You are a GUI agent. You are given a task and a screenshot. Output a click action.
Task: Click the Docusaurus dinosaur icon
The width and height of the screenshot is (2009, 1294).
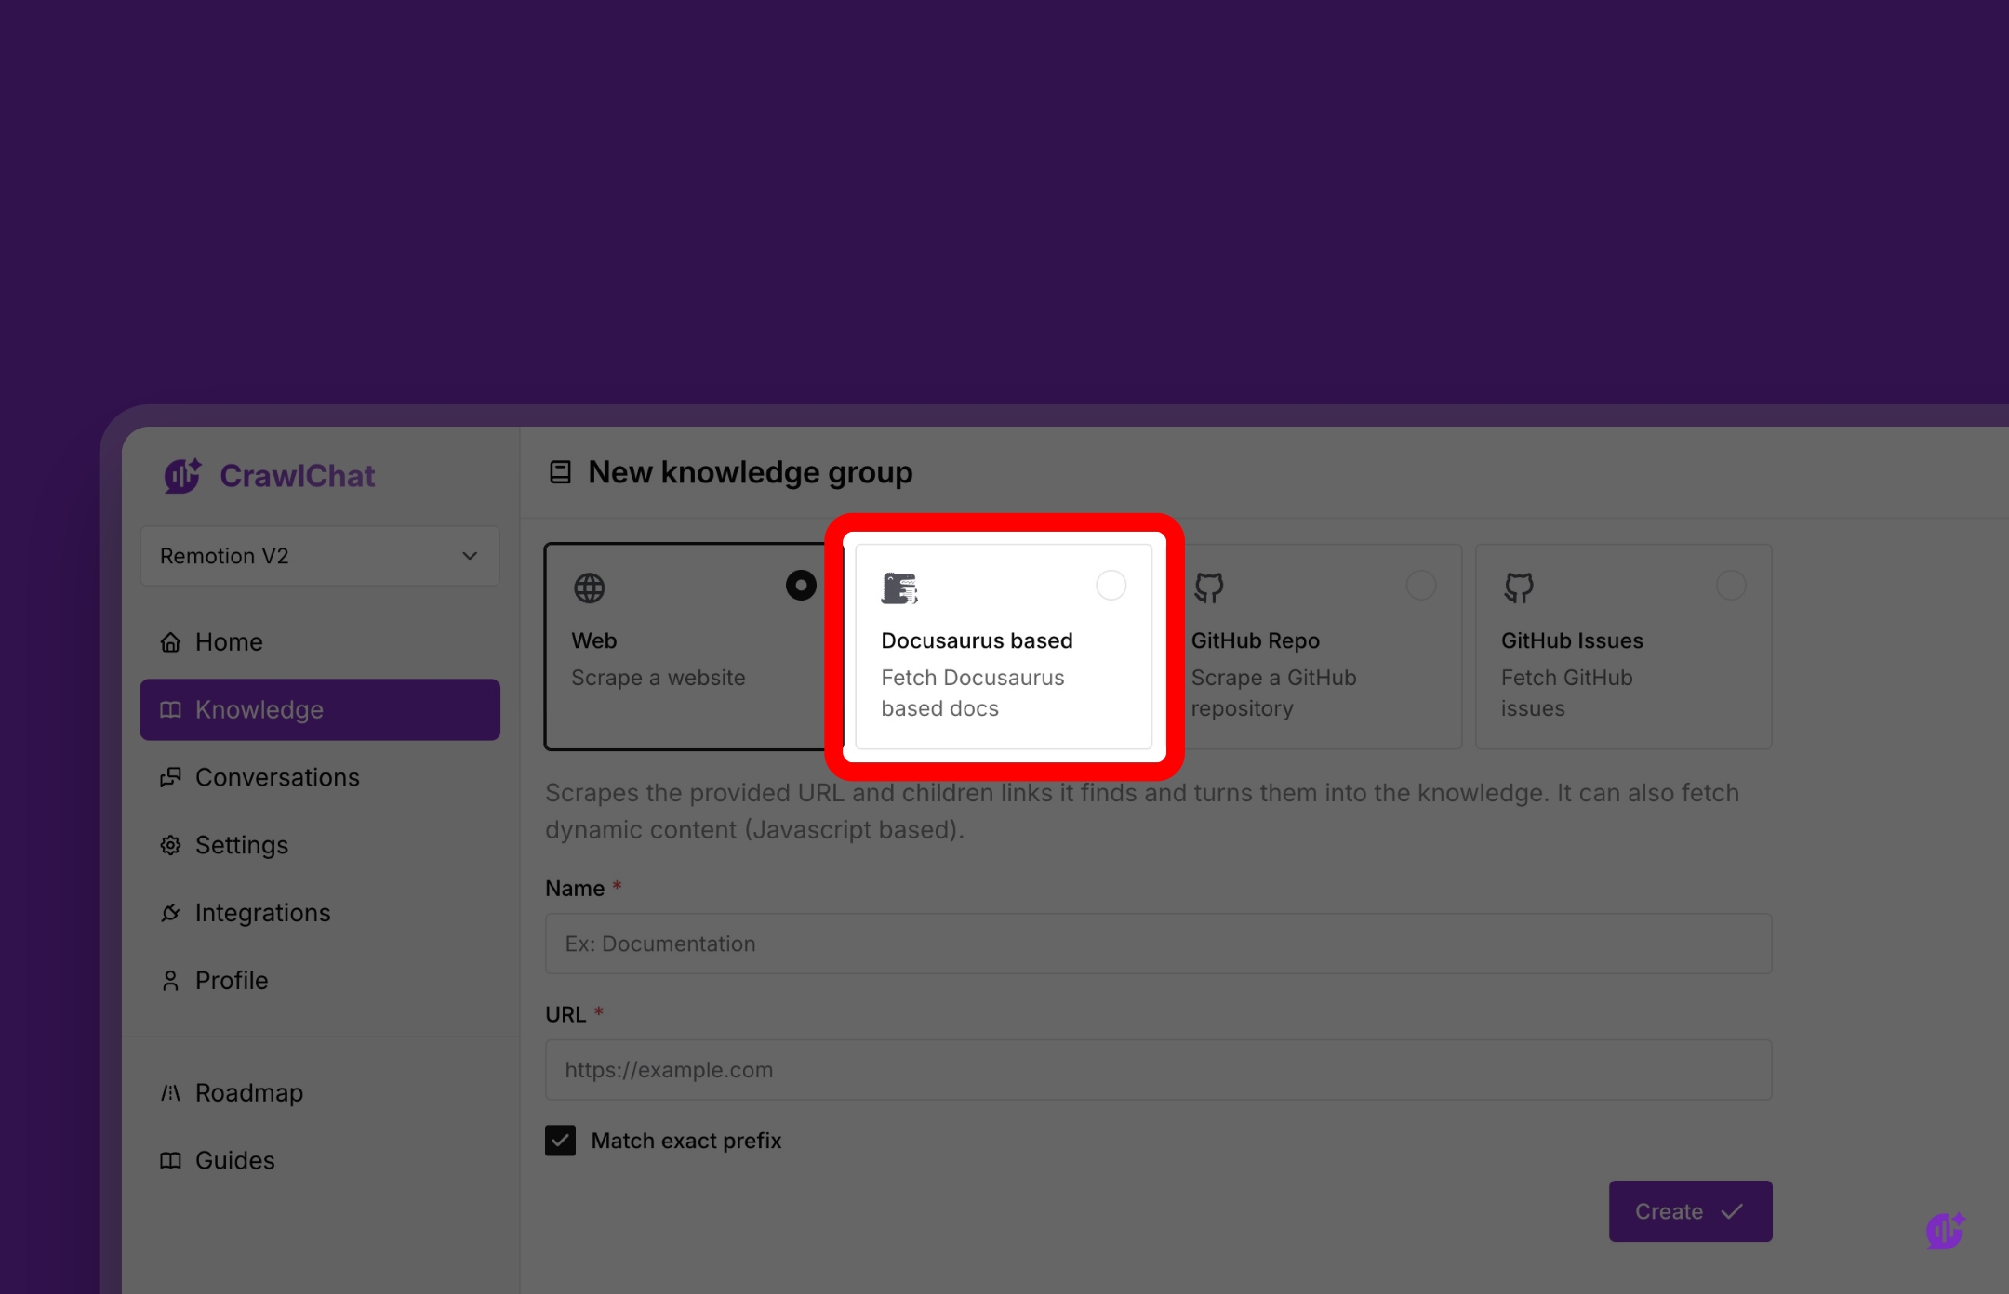899,588
